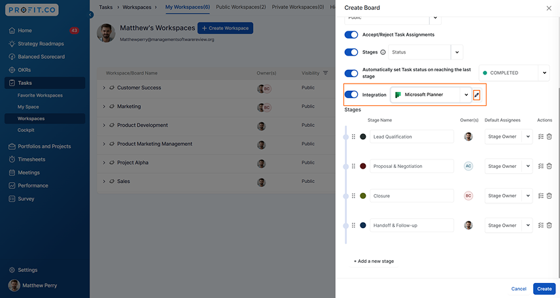The height and width of the screenshot is (298, 560).
Task: Delete the Lead Qualification stage
Action: 550,137
